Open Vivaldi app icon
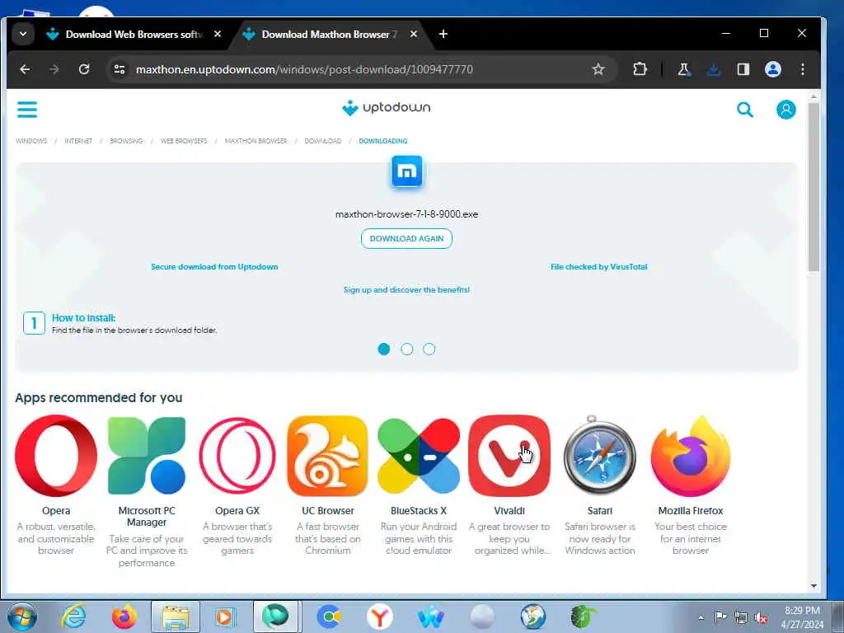The image size is (844, 633). [x=509, y=455]
